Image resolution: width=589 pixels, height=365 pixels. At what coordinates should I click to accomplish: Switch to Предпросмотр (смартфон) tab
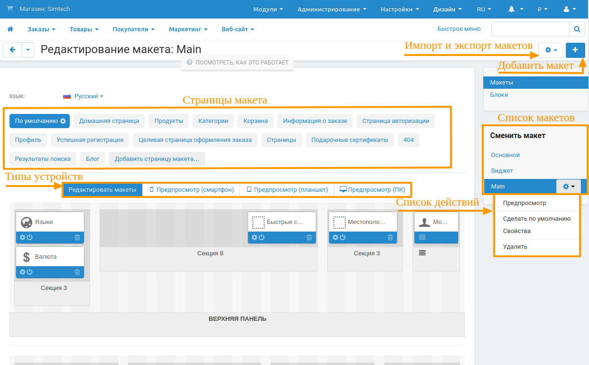[191, 190]
